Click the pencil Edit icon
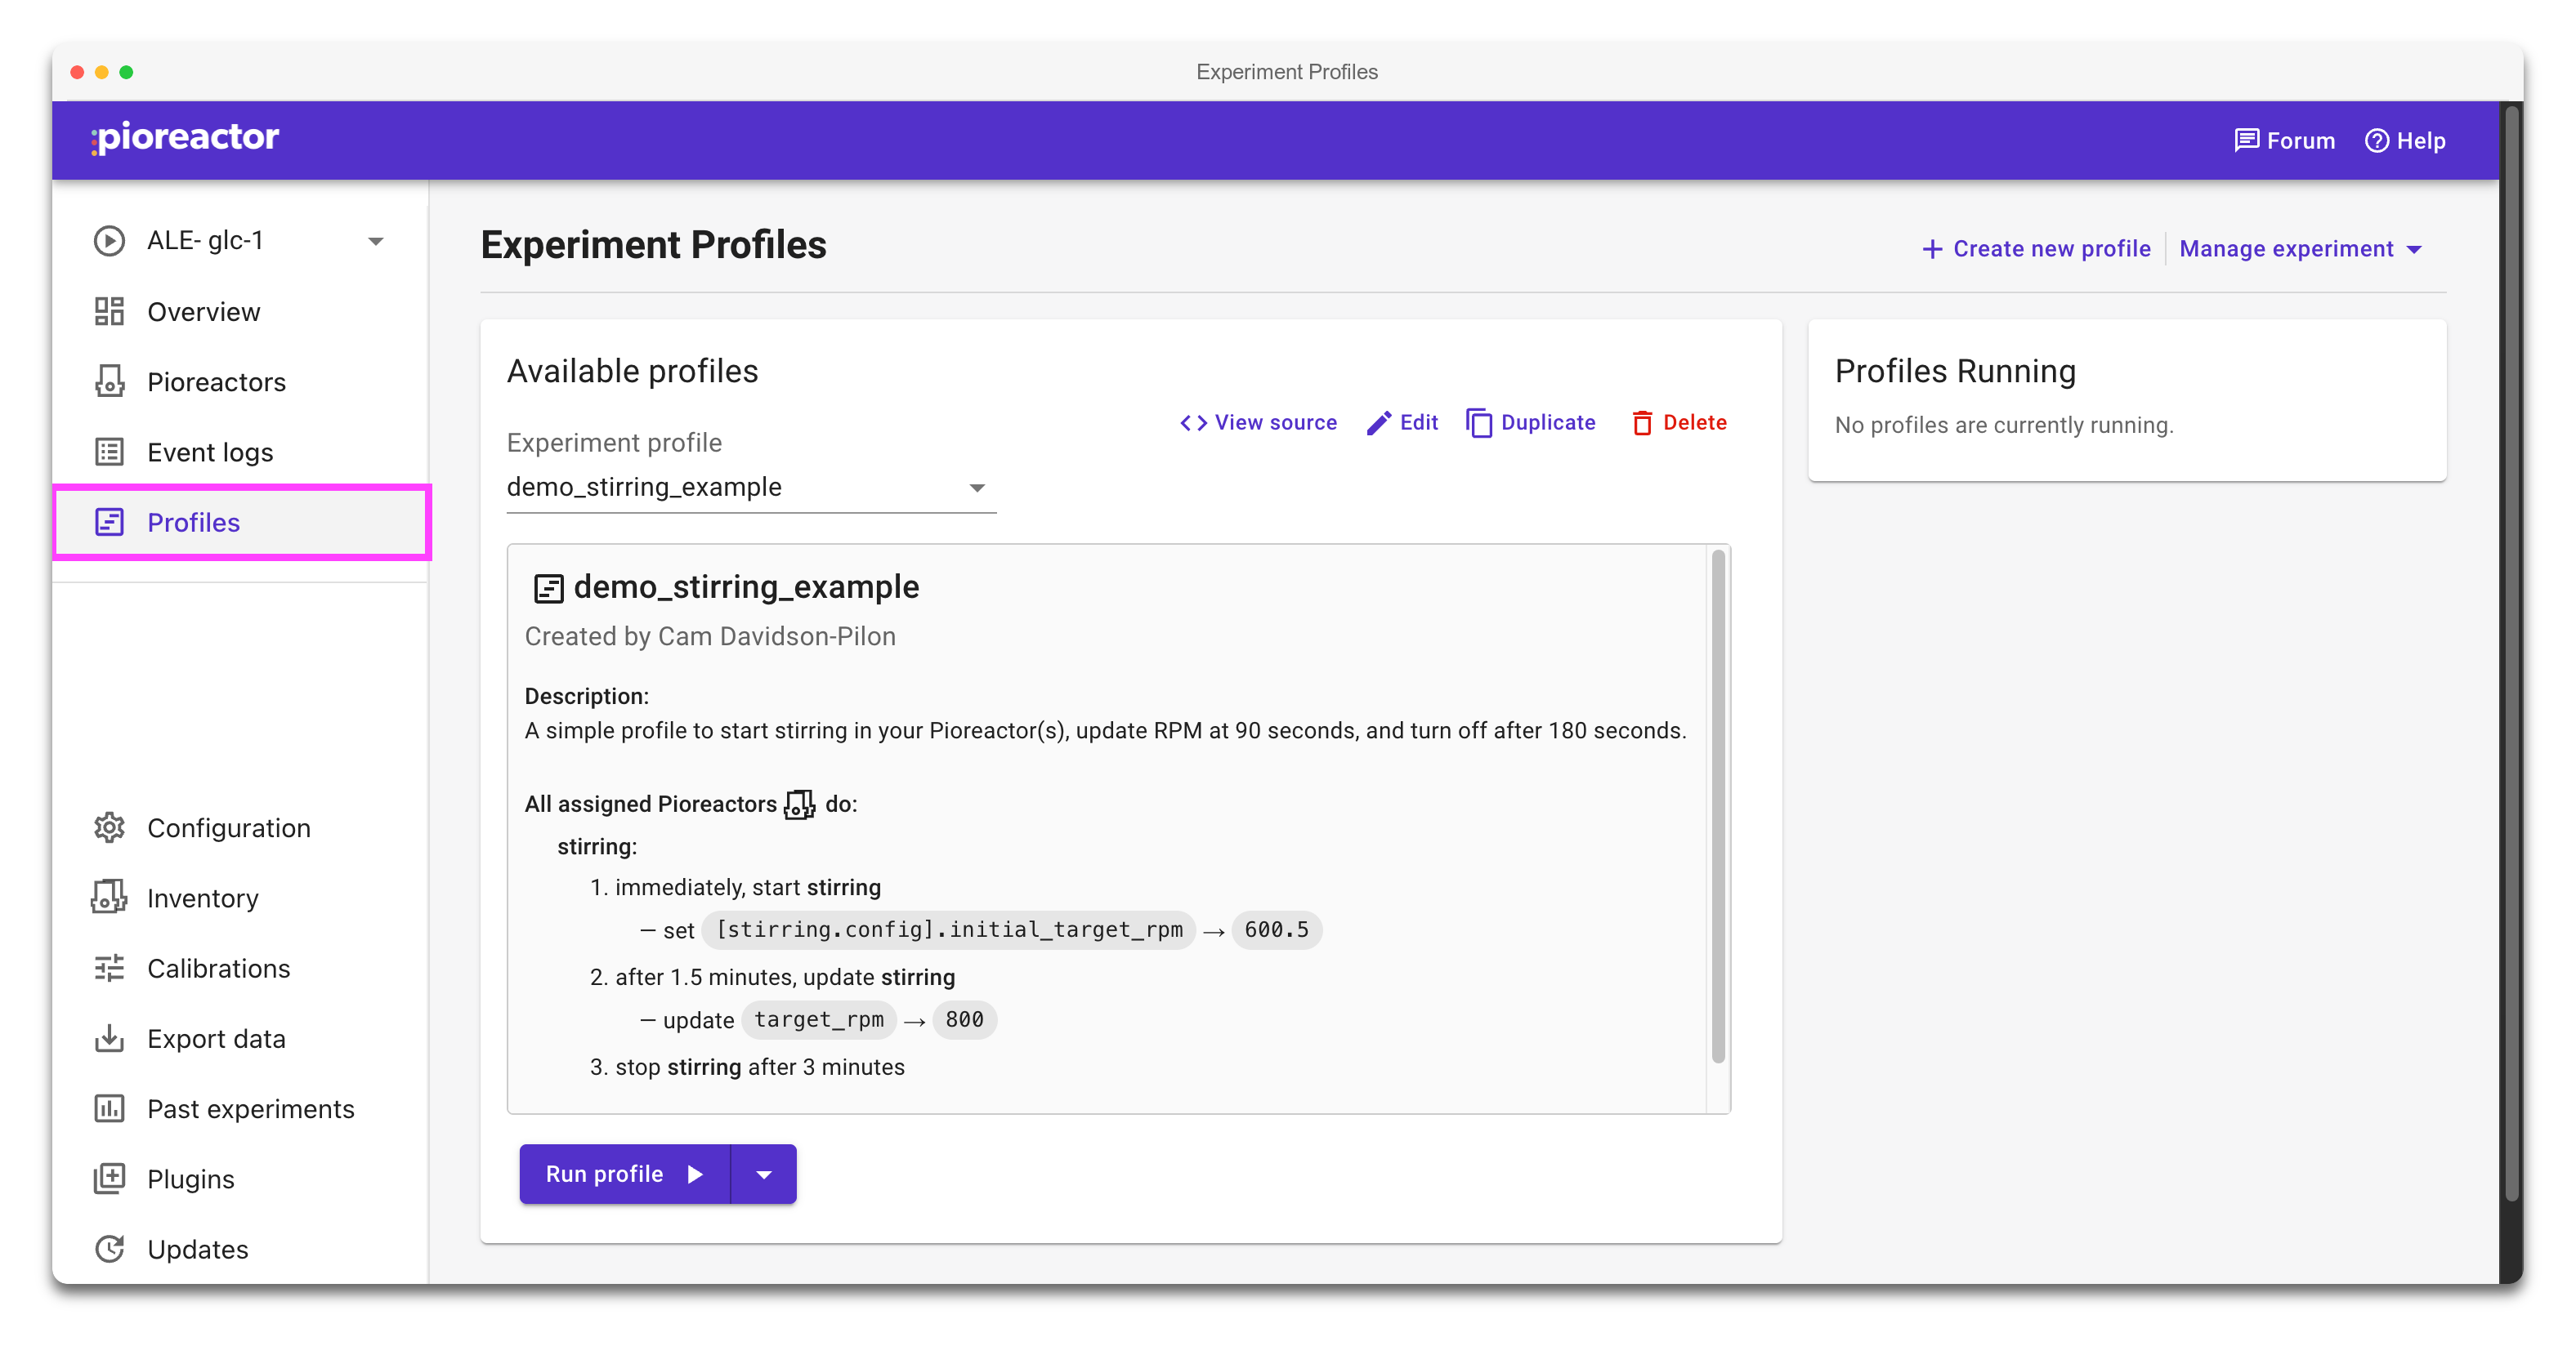Screen dimensions: 2576x1346 point(1379,424)
